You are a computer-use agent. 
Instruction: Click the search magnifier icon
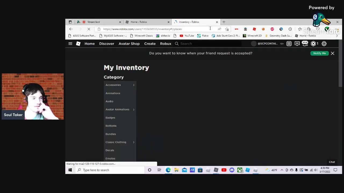177,43
